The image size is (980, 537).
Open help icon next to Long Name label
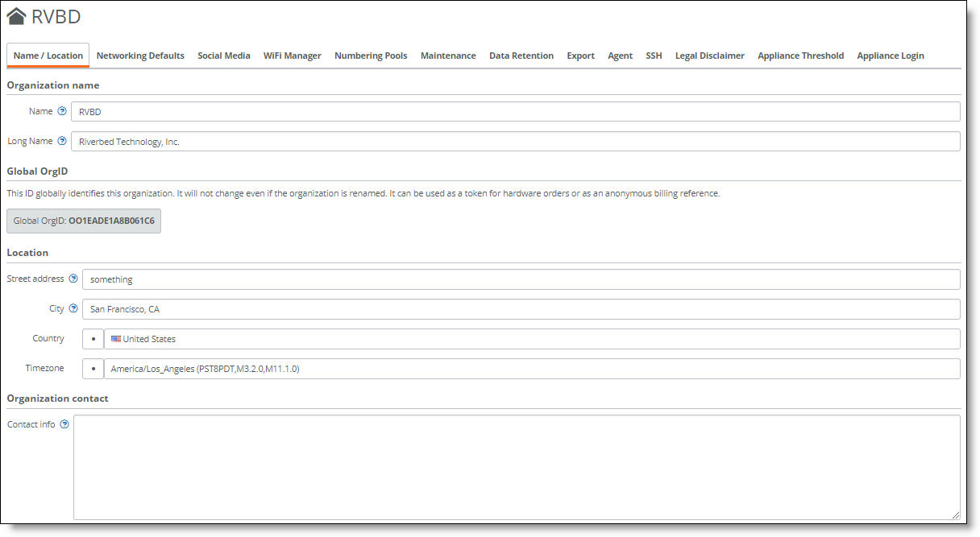click(x=62, y=141)
